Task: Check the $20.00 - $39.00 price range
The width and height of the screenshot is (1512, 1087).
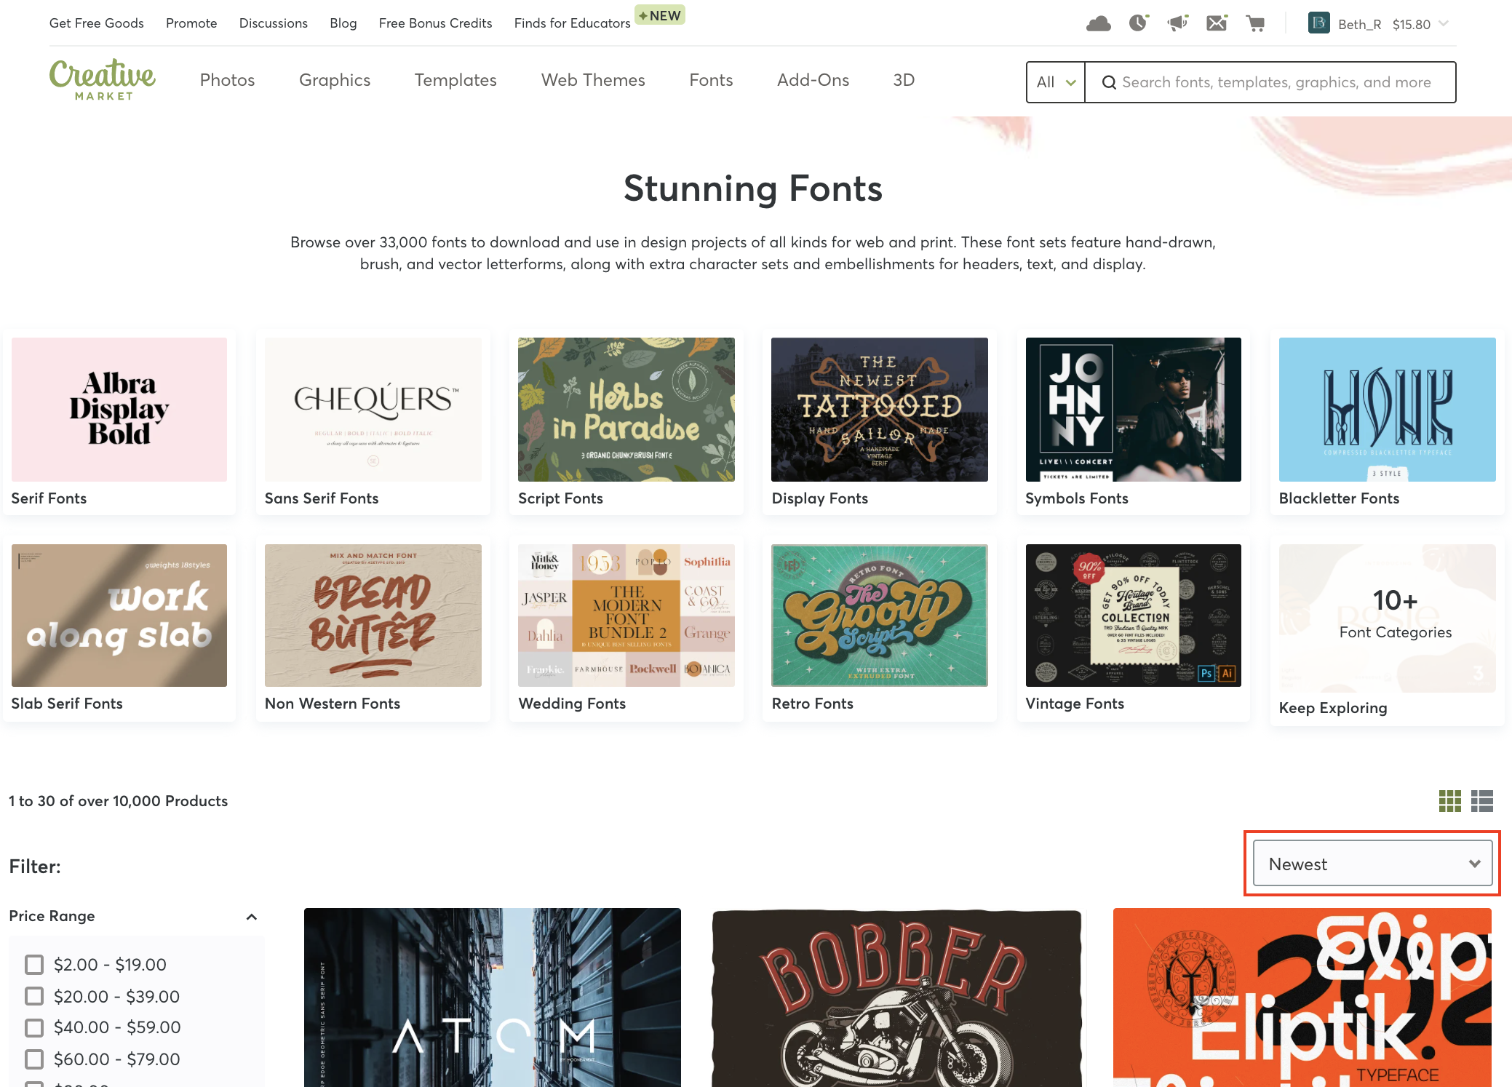Action: 34,996
